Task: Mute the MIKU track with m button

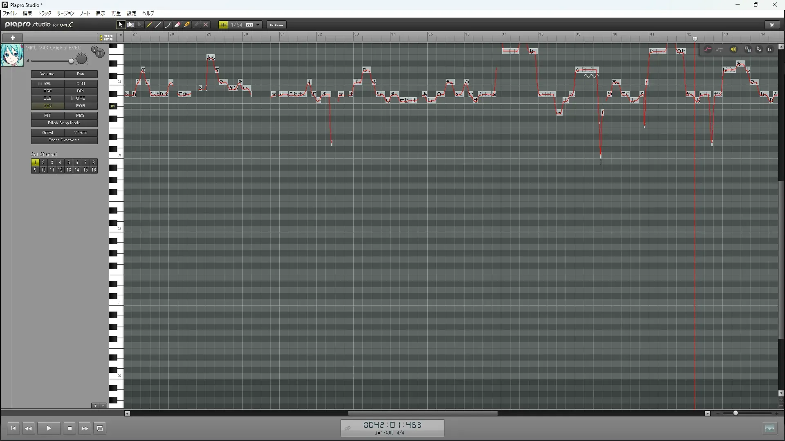Action: 100,53
